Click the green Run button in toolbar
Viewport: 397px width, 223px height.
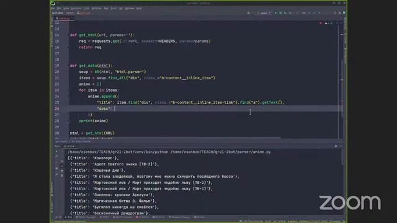tap(275, 13)
